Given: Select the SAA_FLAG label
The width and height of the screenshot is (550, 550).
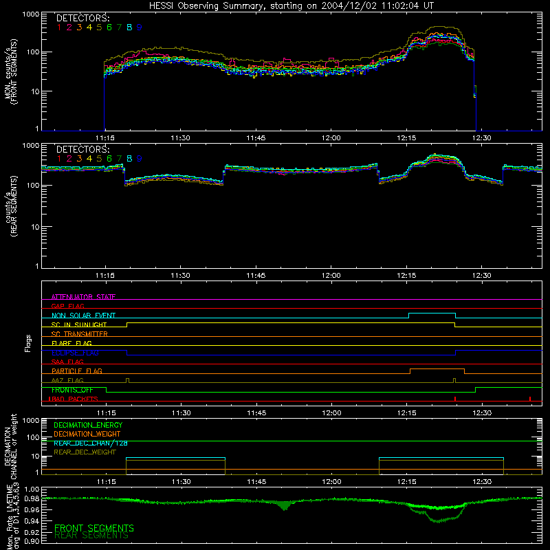Looking at the screenshot, I should [67, 362].
